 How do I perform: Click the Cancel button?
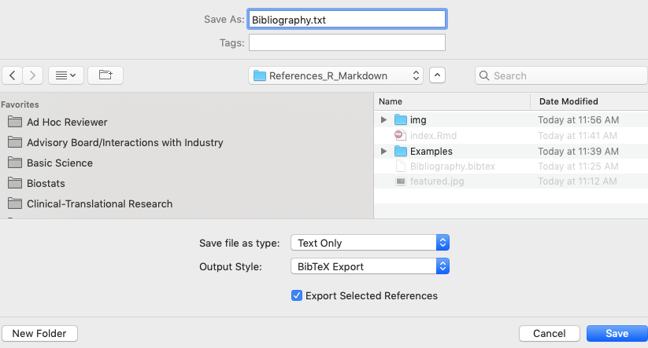tap(550, 334)
